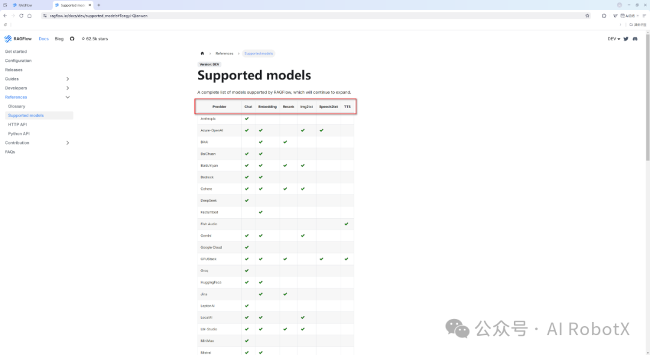Click the Azure-OpenAI provider row label

tap(212, 130)
